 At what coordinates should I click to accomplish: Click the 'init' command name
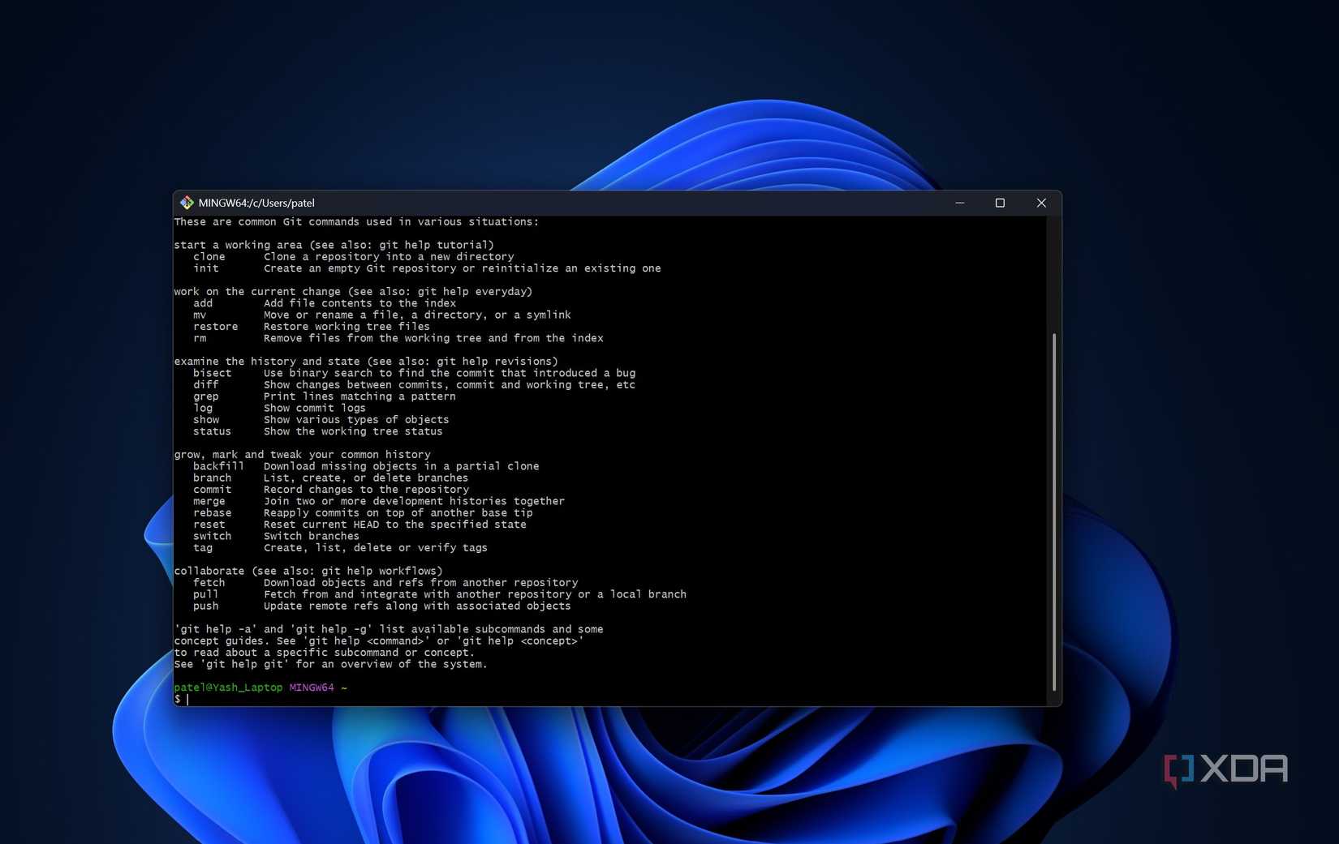pyautogui.click(x=206, y=268)
